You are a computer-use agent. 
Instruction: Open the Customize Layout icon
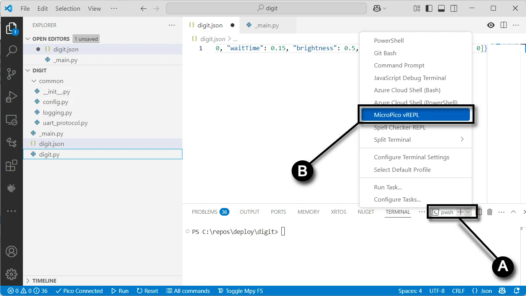(x=417, y=8)
